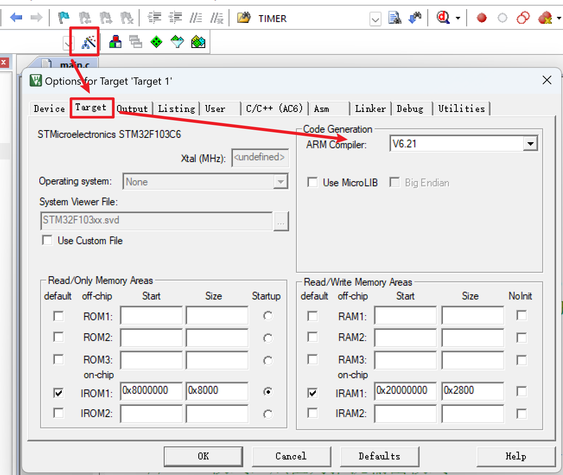The width and height of the screenshot is (563, 475).
Task: Tick the Use Custom File checkbox
Action: click(47, 240)
